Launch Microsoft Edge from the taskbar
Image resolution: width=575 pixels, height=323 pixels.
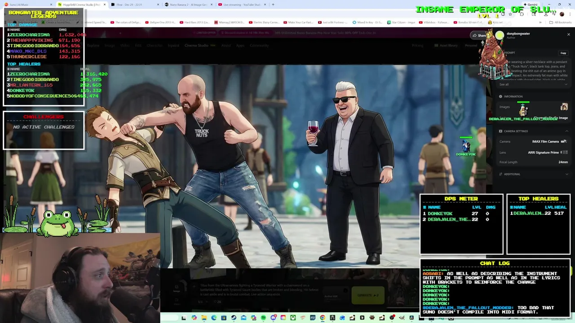pos(213,318)
